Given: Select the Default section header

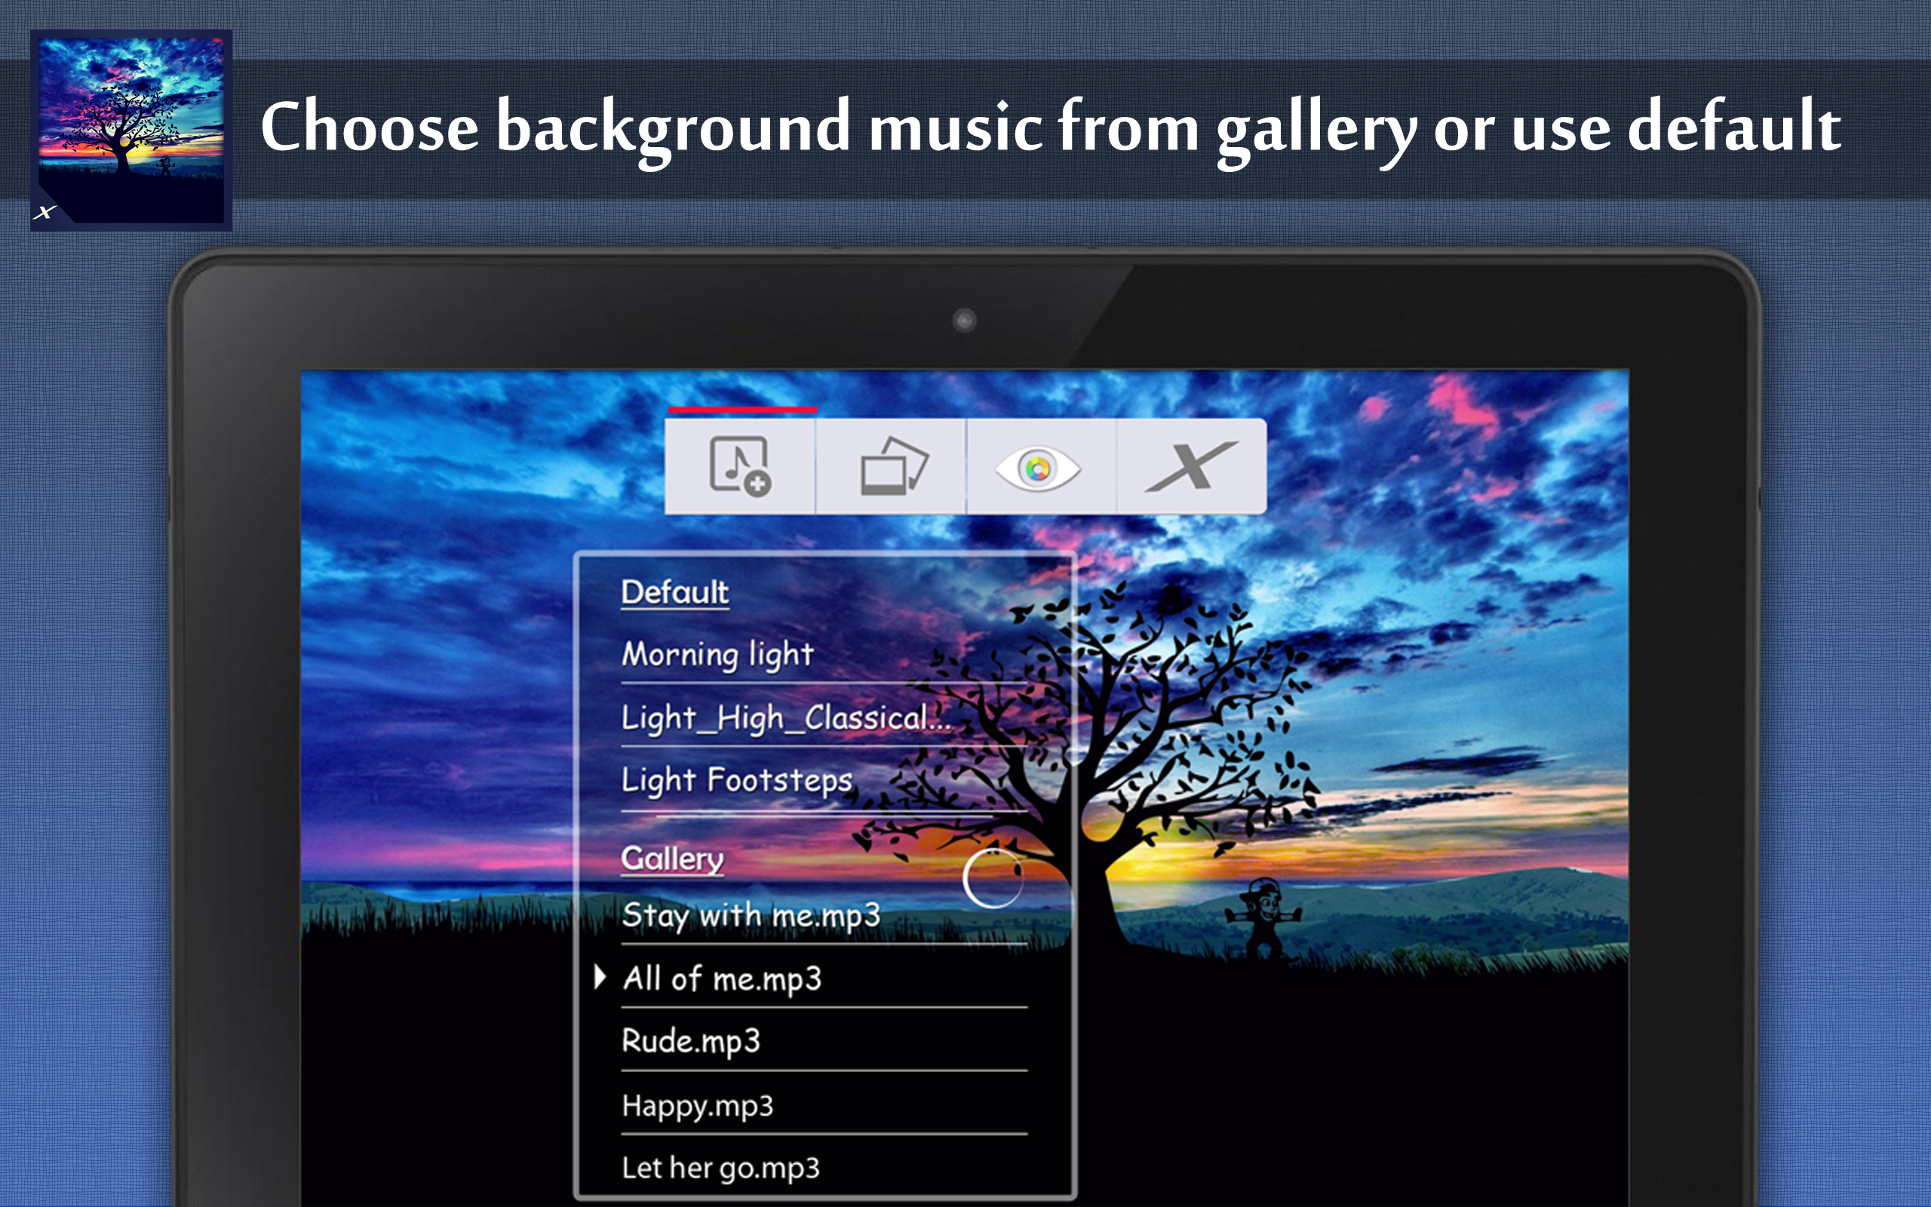Looking at the screenshot, I should [x=674, y=592].
